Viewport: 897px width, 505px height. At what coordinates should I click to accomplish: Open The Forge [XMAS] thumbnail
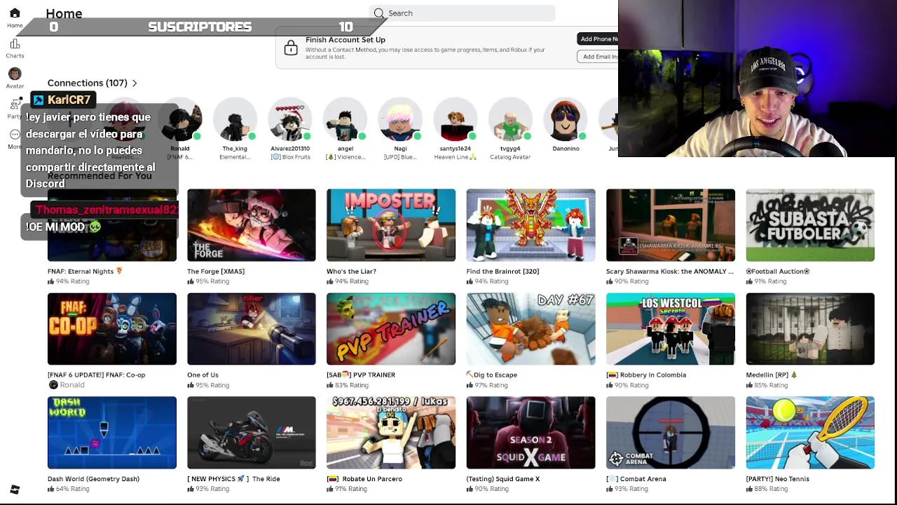tap(252, 225)
